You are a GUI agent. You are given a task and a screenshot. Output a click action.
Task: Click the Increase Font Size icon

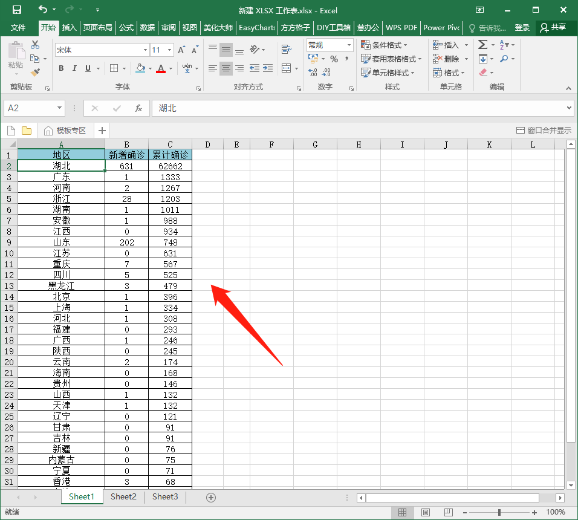coord(181,50)
